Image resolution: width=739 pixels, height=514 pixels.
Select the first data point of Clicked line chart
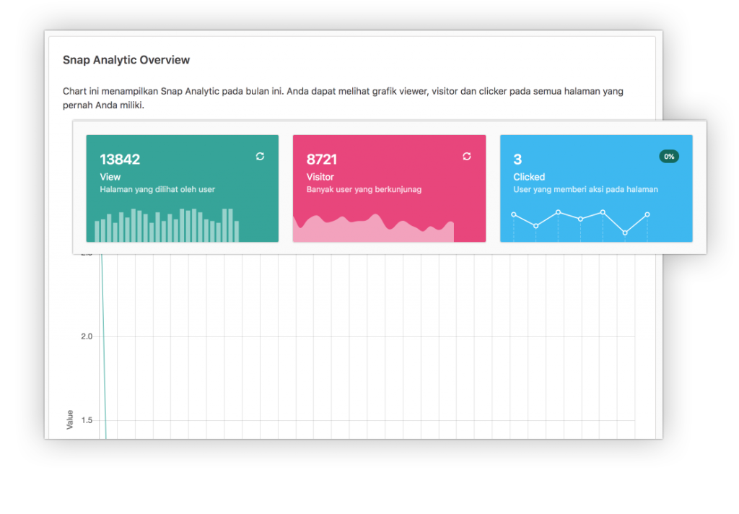click(x=513, y=214)
